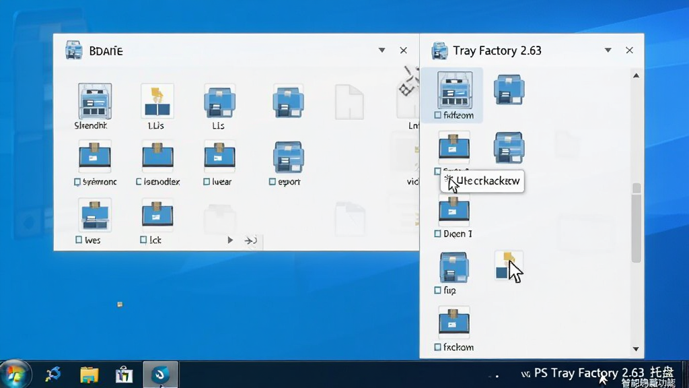Click the Tray Factory 2.63 title icon
This screenshot has height=388, width=689.
coord(439,51)
